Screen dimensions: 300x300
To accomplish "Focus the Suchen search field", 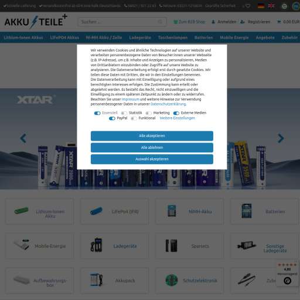I will pyautogui.click(x=122, y=22).
